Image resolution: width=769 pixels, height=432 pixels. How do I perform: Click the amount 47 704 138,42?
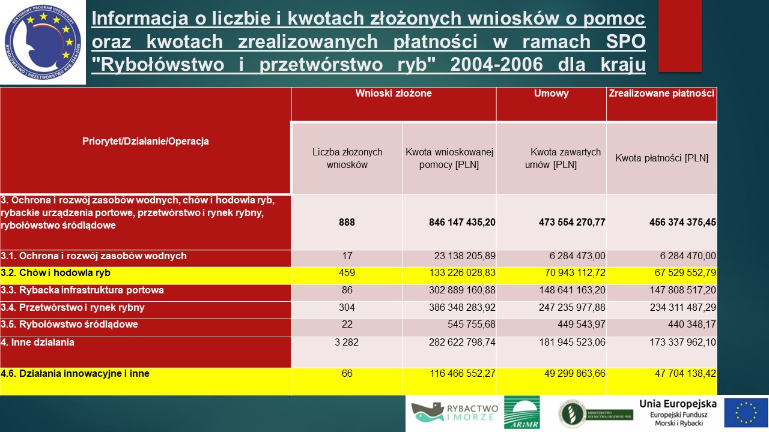coord(685,373)
